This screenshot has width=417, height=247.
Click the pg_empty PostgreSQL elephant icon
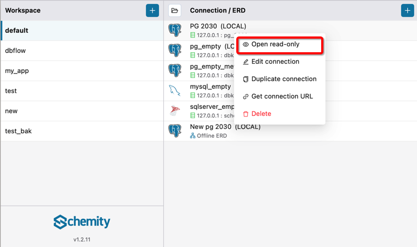(x=175, y=51)
